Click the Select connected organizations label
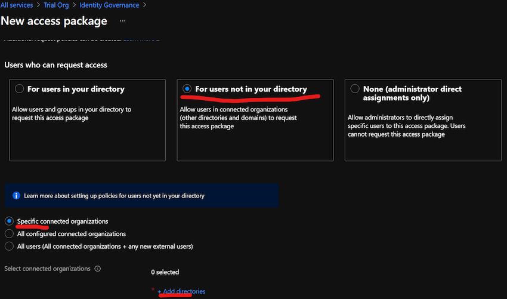 coord(48,269)
